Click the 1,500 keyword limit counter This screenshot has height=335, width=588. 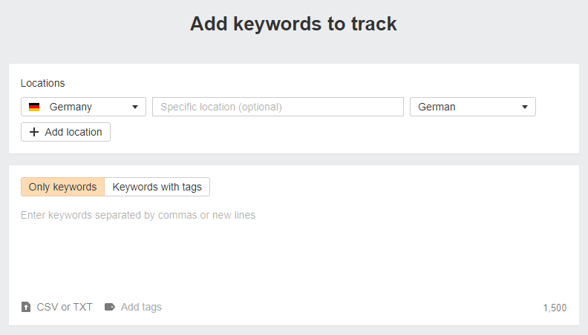(555, 308)
